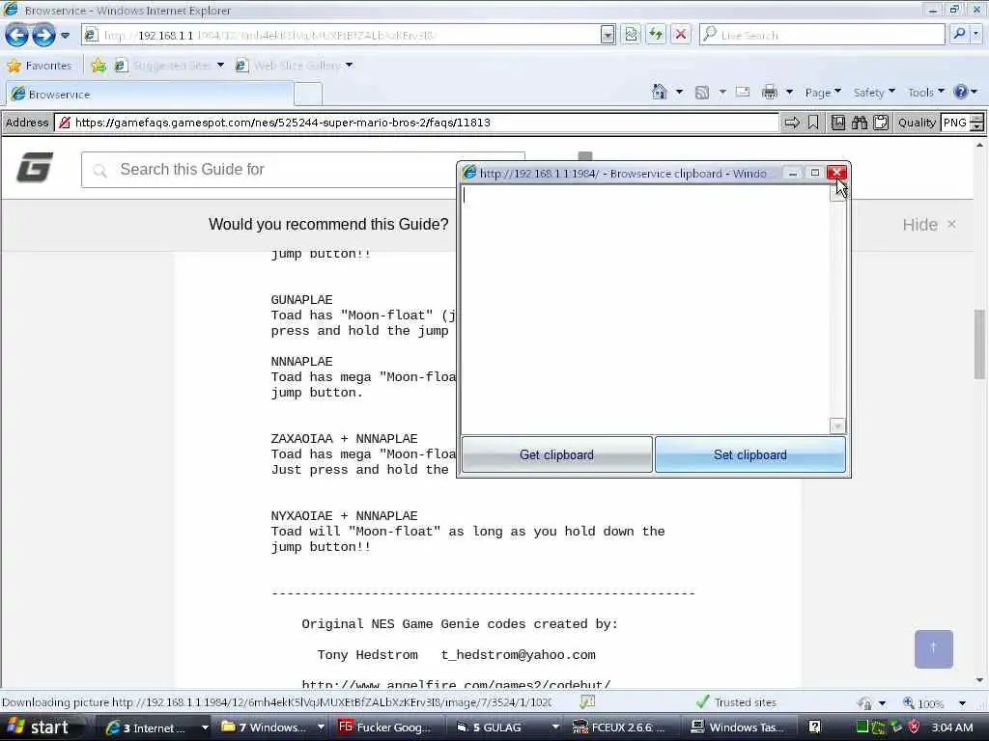Open the Safety menu

pos(874,93)
